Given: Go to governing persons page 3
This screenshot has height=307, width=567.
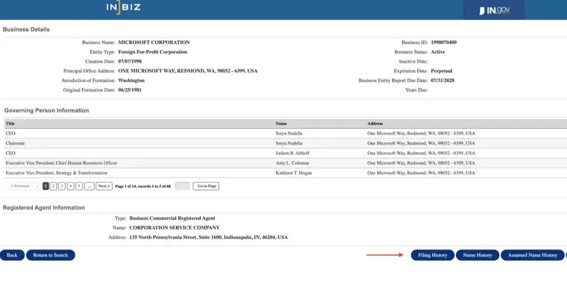Looking at the screenshot, I should (62, 186).
